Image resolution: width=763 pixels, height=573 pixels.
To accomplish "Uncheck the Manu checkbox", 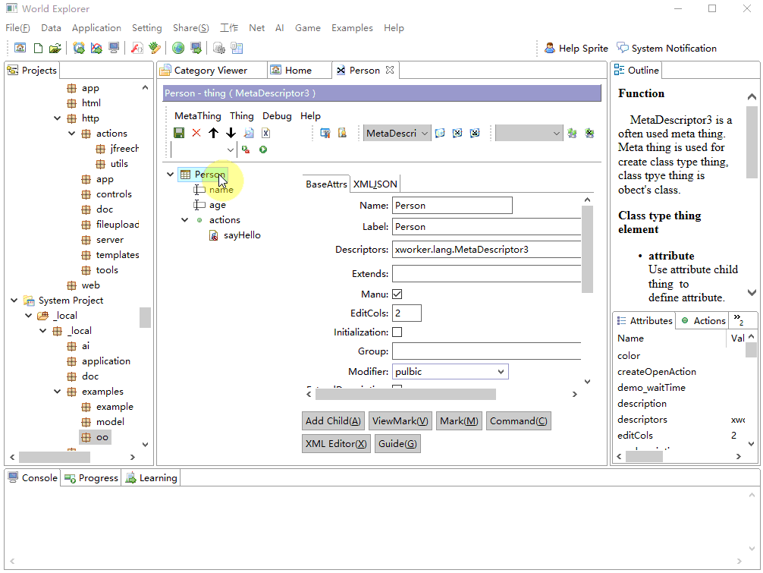I will [x=397, y=294].
